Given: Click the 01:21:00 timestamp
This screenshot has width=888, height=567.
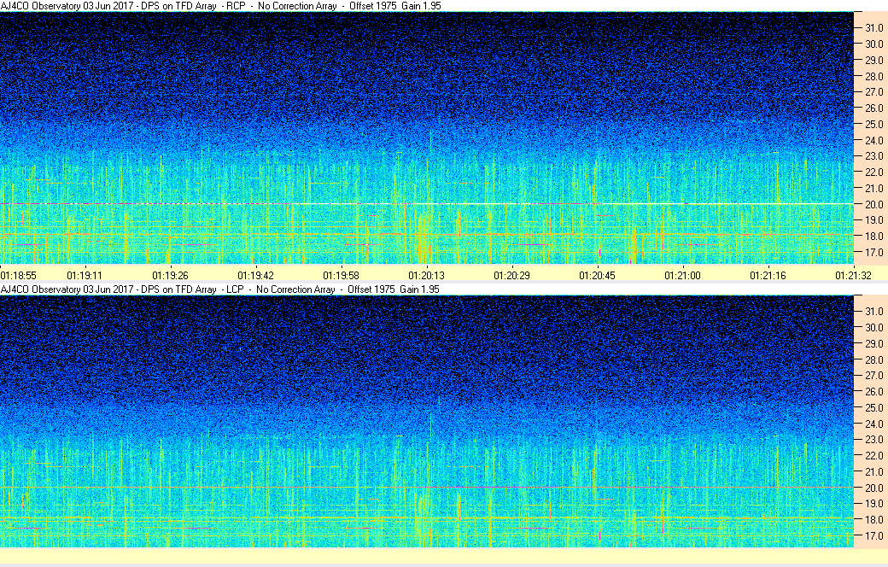Looking at the screenshot, I should tap(682, 275).
